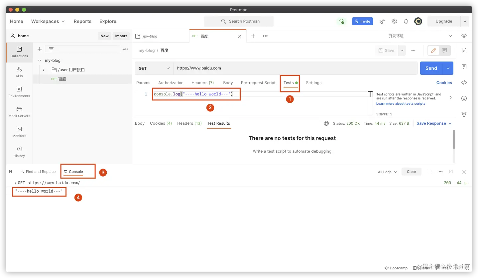
Task: Open the Workspaces dropdown
Action: (48, 21)
